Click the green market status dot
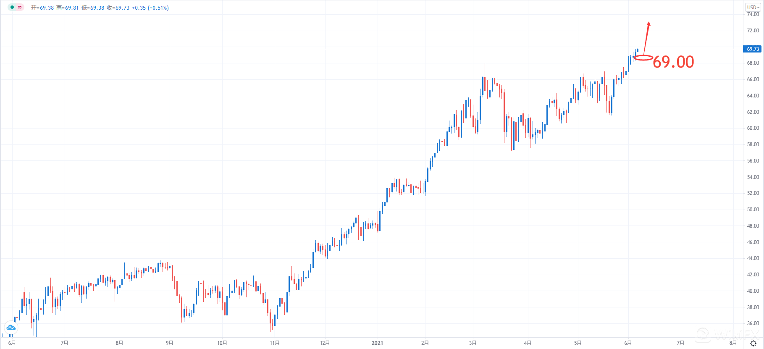764x349 pixels. pyautogui.click(x=12, y=7)
